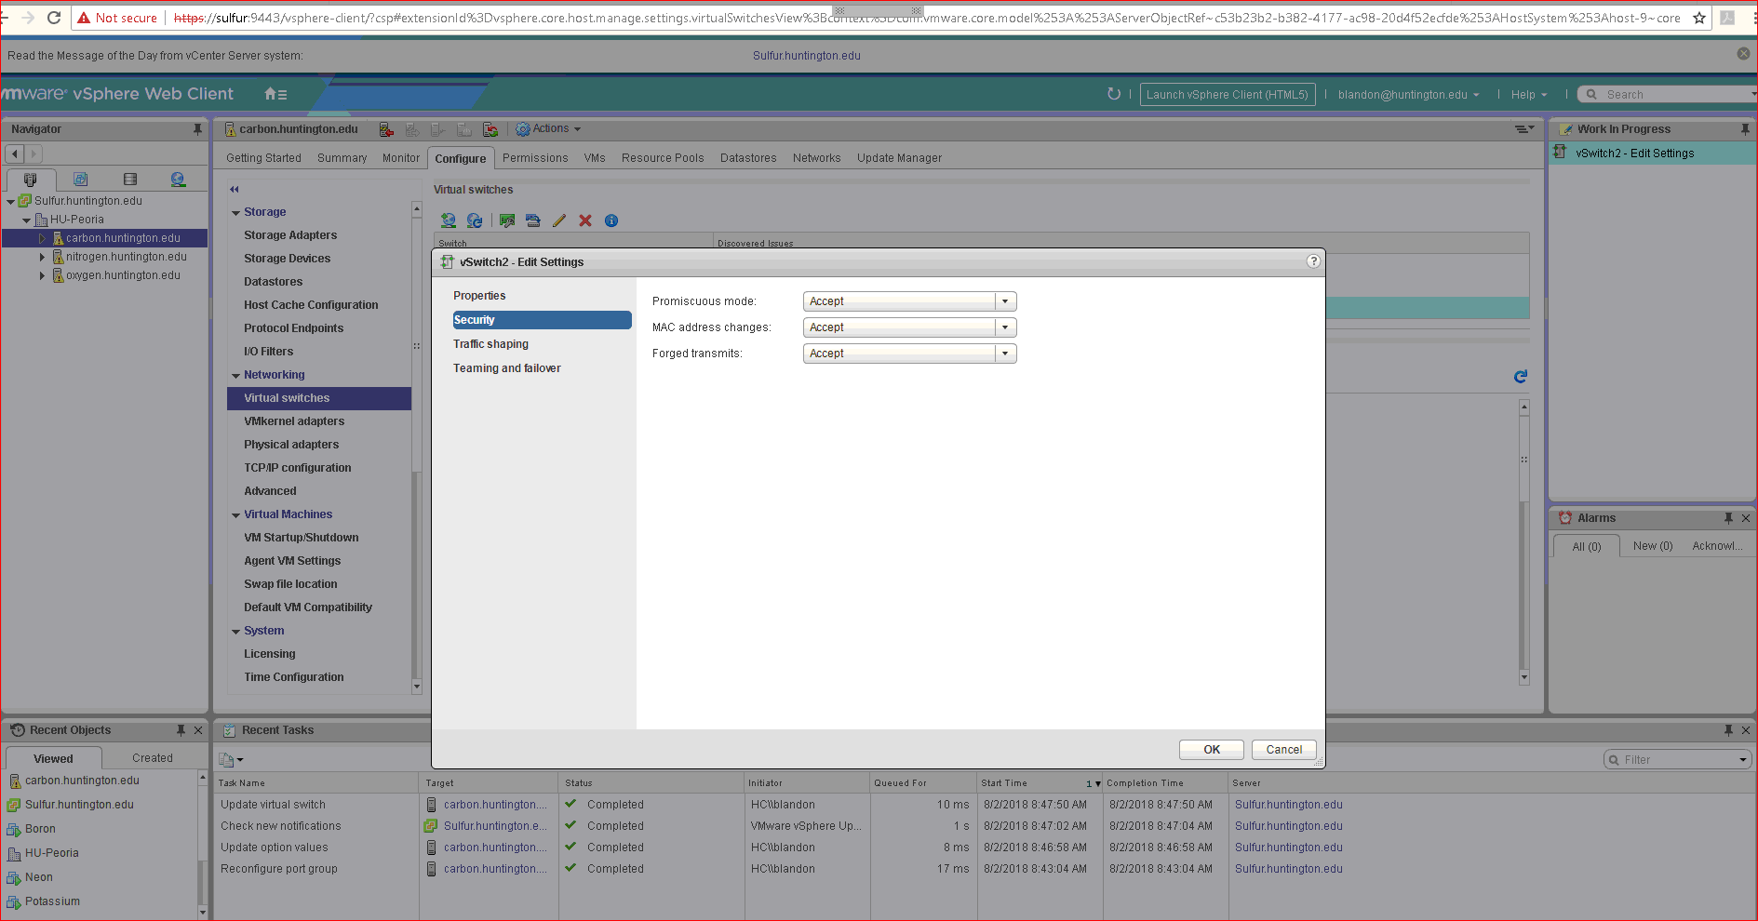The height and width of the screenshot is (921, 1758).
Task: Click the Recent Tasks Filter field
Action: coord(1679,760)
